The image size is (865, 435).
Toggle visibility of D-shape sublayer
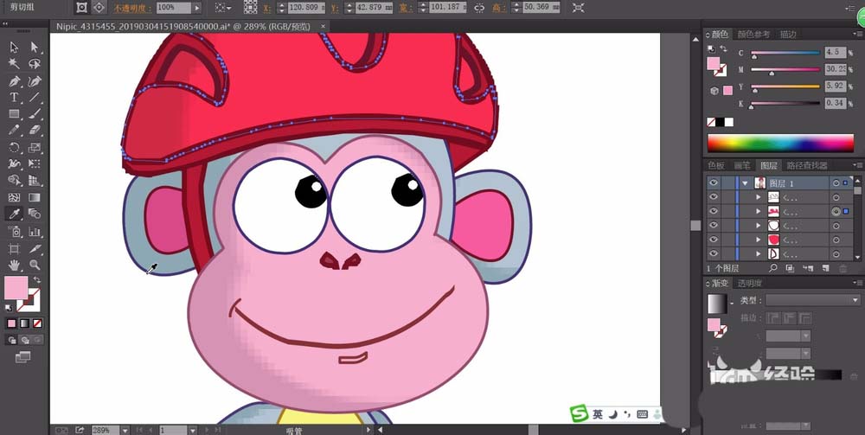(714, 253)
